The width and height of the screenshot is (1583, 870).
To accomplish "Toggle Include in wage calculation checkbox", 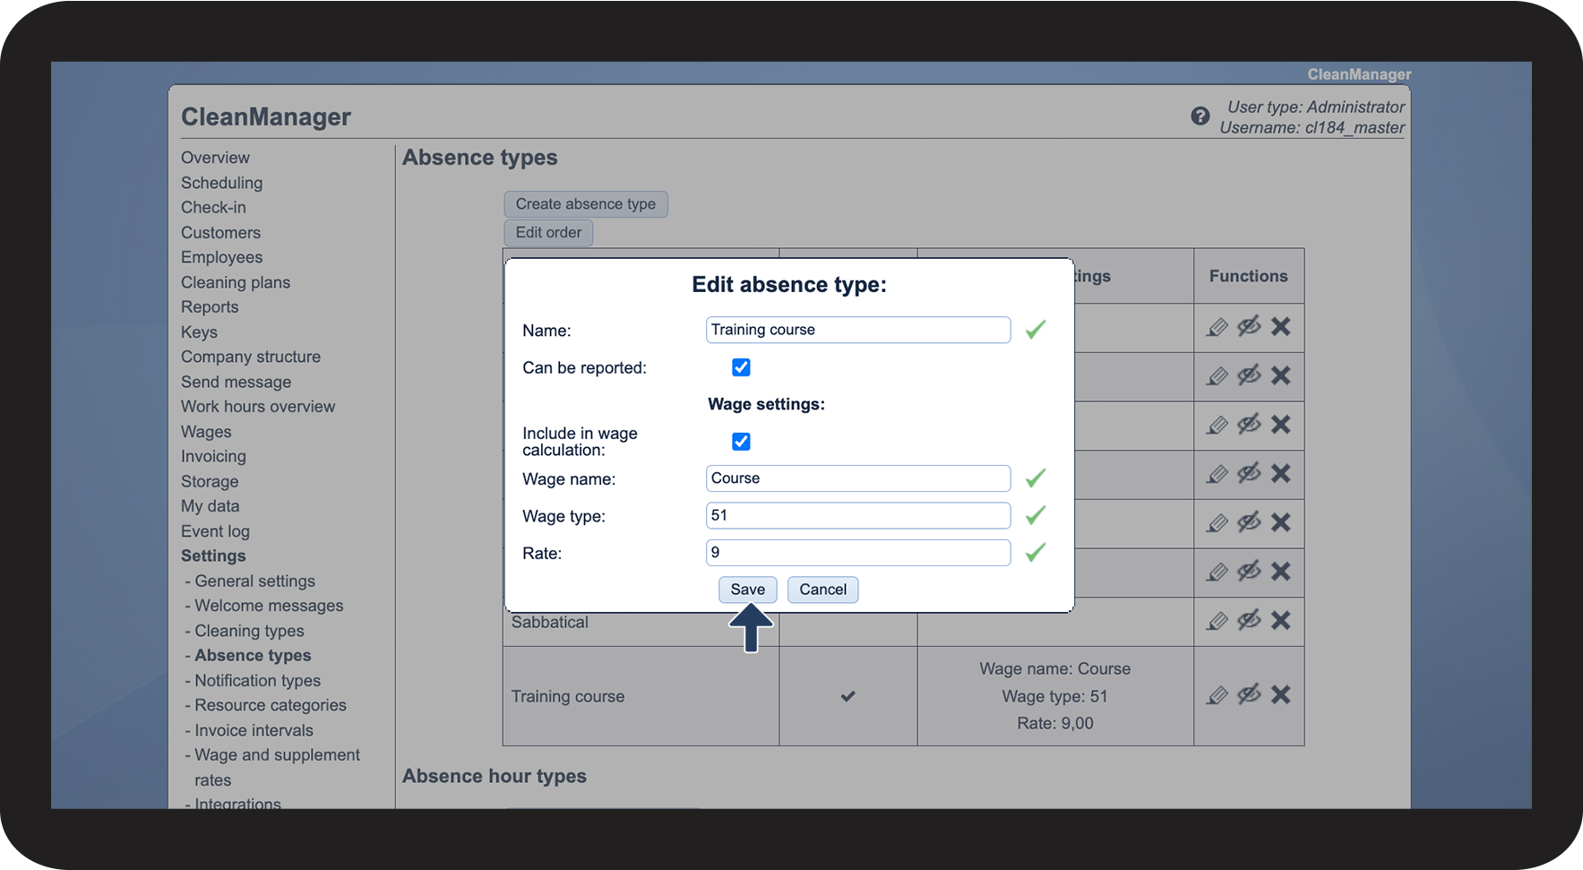I will [x=741, y=442].
